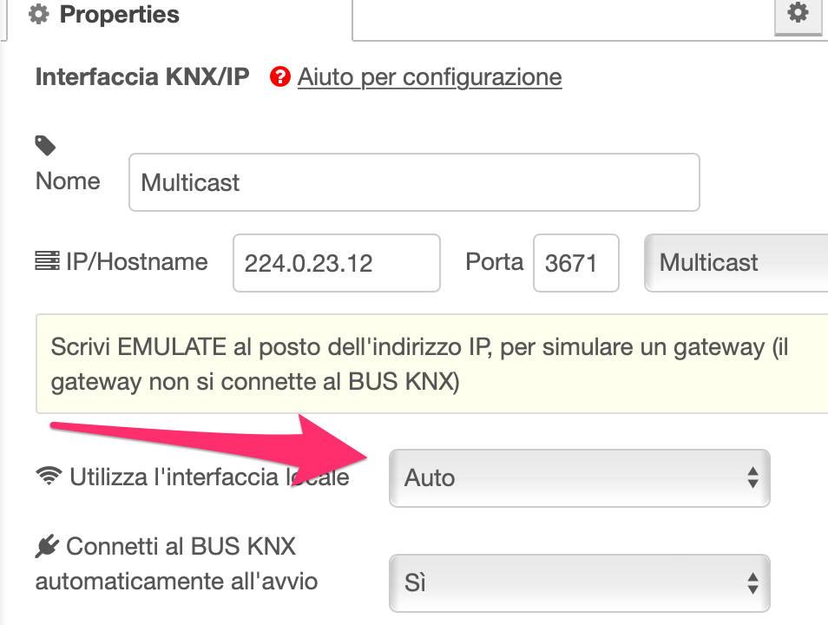Select the Porta field showing 3671
The image size is (828, 625).
coord(575,263)
